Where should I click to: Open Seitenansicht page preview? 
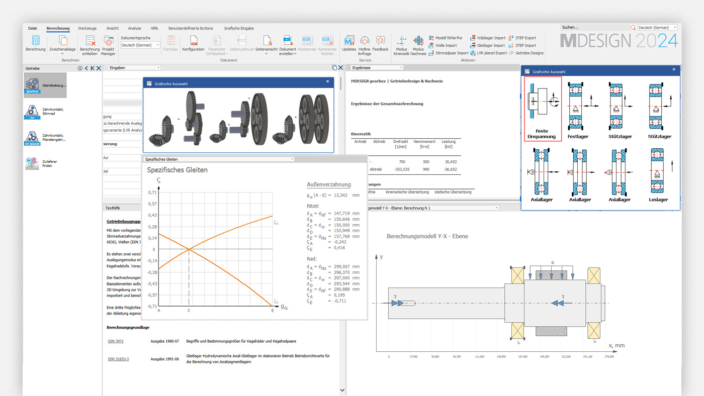267,44
